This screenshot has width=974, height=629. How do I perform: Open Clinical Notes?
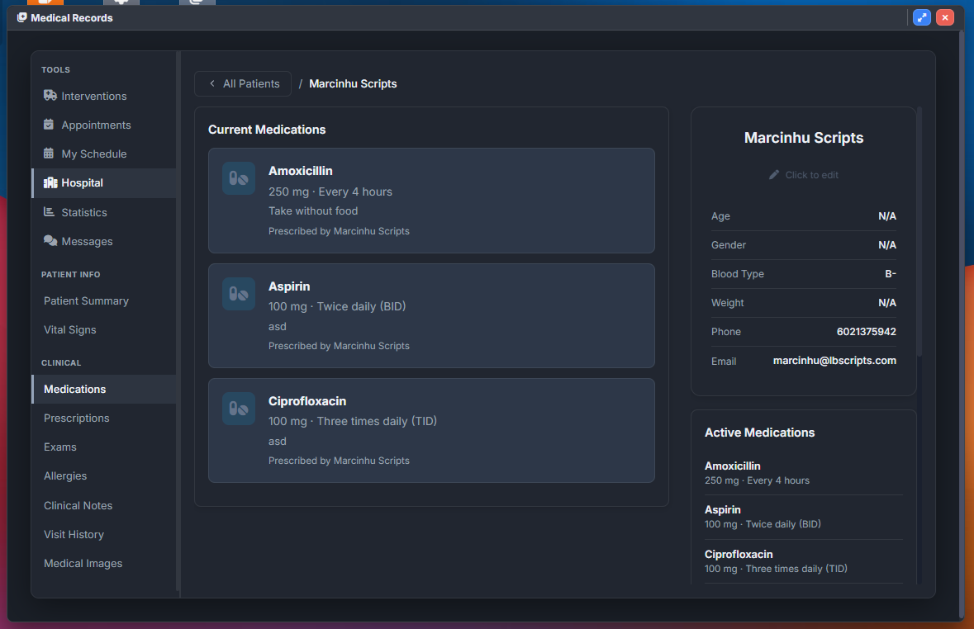pos(104,505)
